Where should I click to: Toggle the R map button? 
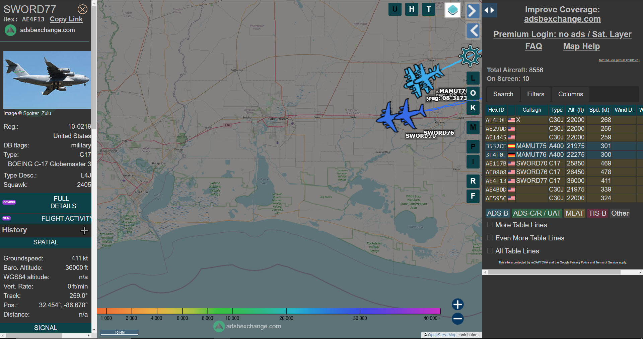(473, 181)
